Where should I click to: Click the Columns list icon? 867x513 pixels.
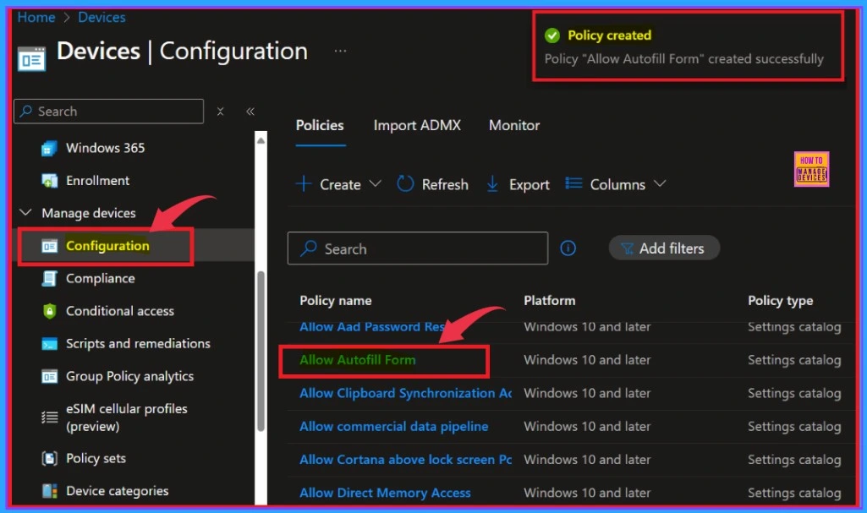[x=573, y=183]
